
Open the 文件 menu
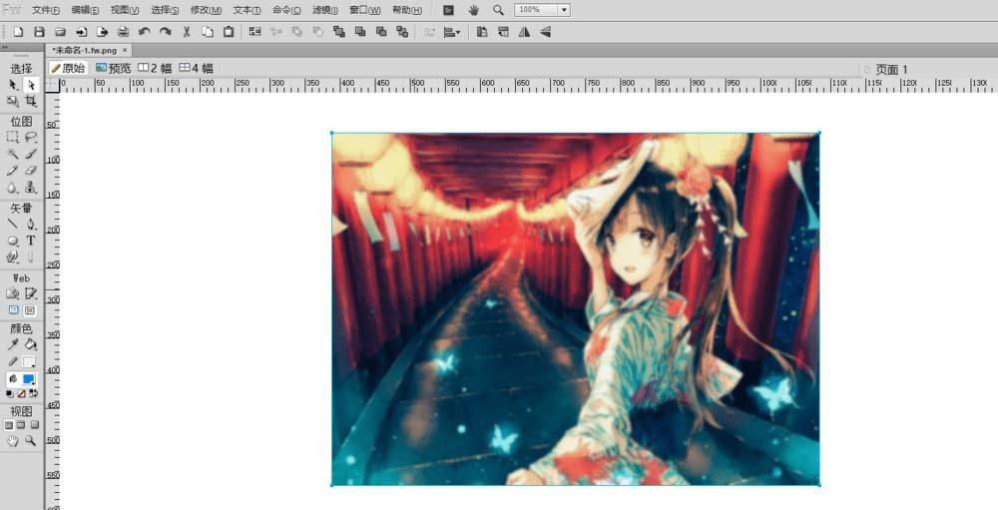[x=46, y=10]
